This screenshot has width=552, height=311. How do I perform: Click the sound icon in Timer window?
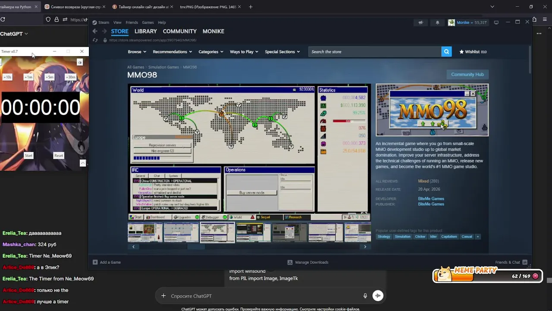80,62
